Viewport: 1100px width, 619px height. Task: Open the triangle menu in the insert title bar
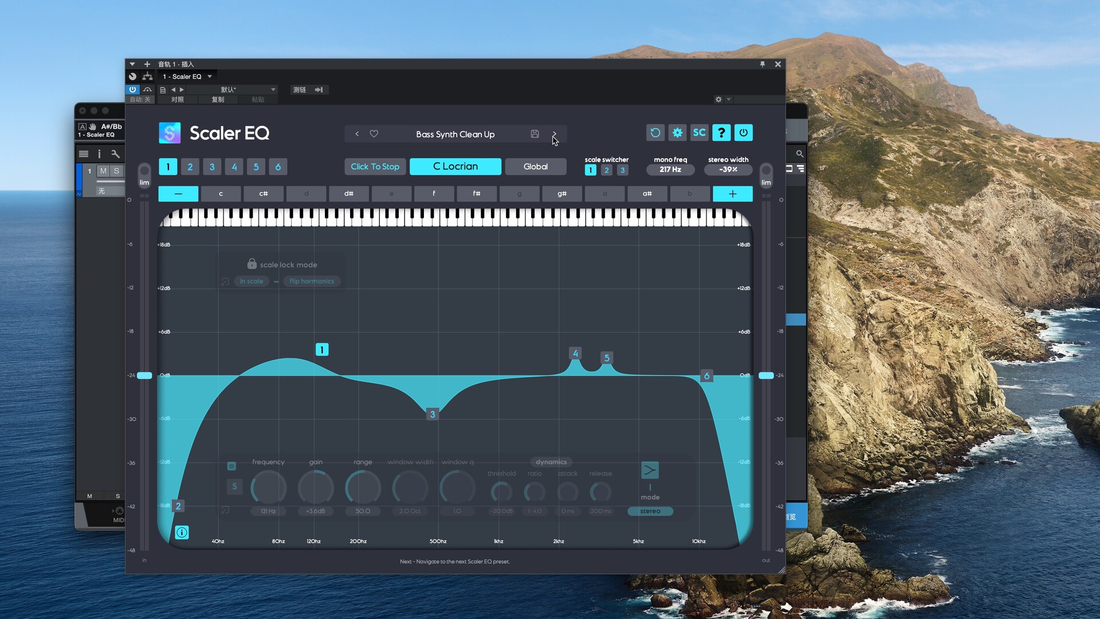(x=132, y=64)
